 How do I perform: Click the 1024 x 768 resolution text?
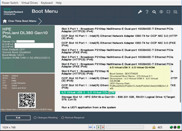[9, 127]
